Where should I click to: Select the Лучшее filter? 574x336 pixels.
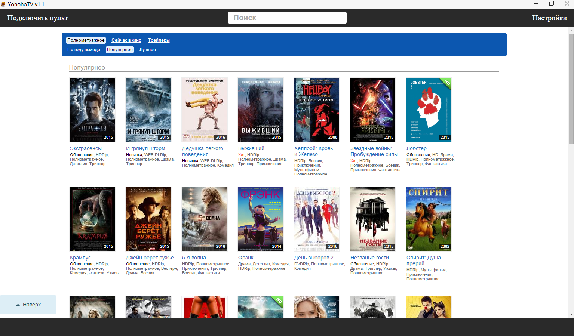148,50
